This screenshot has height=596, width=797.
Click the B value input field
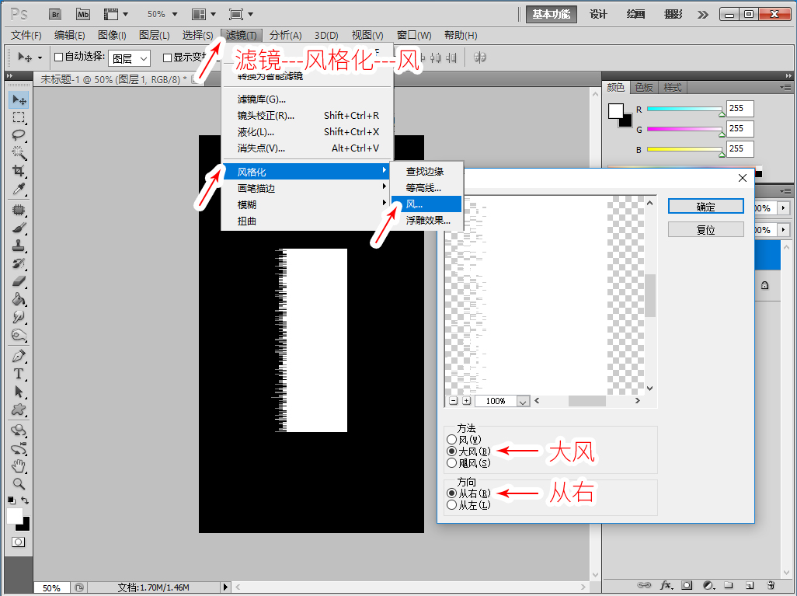pyautogui.click(x=740, y=149)
